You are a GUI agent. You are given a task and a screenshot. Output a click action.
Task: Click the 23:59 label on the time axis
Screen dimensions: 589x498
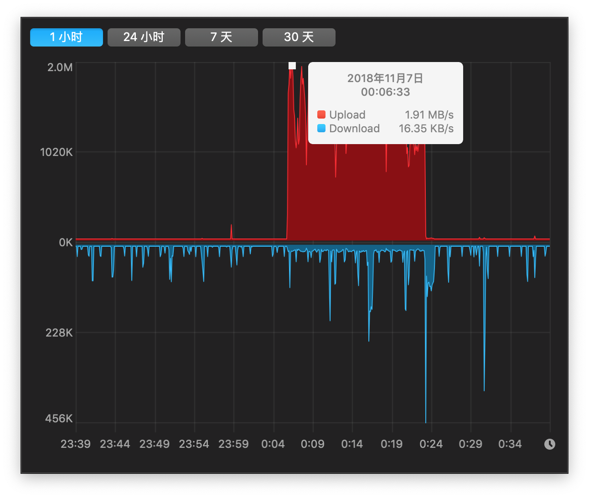[x=233, y=444]
